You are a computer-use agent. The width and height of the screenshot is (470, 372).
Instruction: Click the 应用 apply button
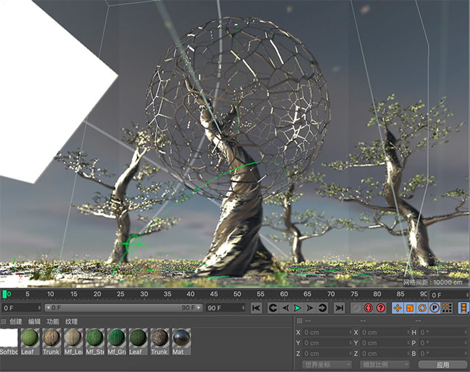(x=442, y=365)
